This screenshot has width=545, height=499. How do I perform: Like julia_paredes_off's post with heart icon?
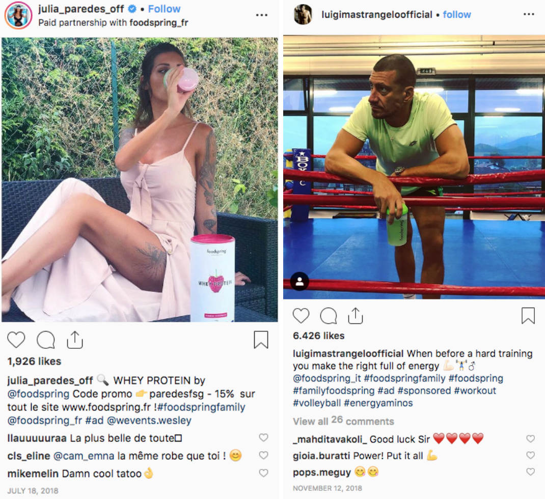pos(16,340)
